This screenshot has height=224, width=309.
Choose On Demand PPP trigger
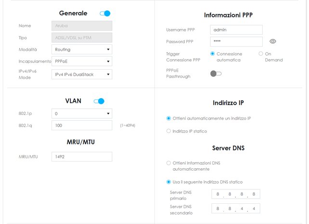(x=261, y=54)
